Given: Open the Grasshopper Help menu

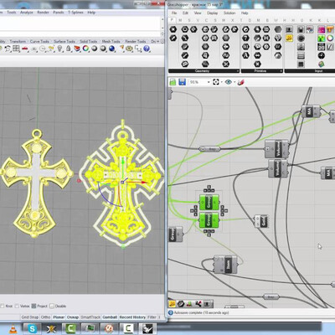Looking at the screenshot, I should point(245,13).
